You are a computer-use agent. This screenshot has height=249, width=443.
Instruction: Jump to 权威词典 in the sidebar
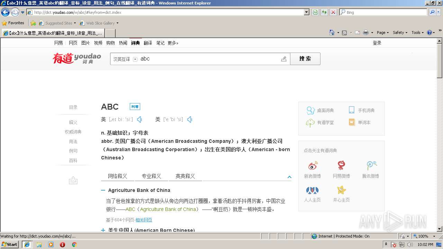tap(73, 132)
